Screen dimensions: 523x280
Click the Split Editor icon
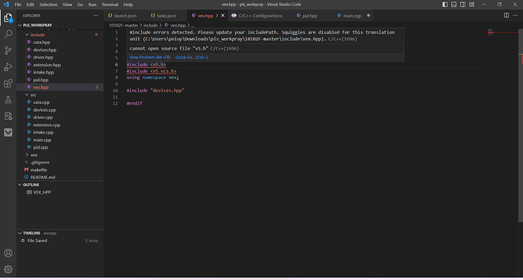tap(506, 15)
